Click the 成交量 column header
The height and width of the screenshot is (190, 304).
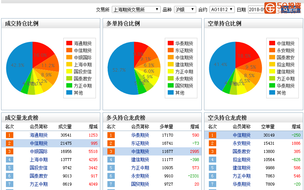pyautogui.click(x=65, y=127)
